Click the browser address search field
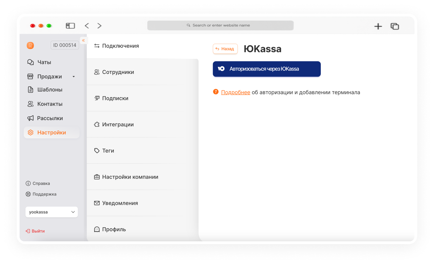Viewport: 434px width, 264px height. [x=220, y=25]
